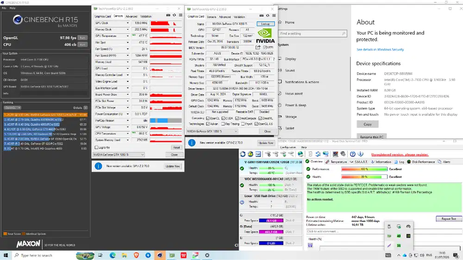Open OpenGL ranking dropdown in Cinebench
463x260 pixels.
13,108
